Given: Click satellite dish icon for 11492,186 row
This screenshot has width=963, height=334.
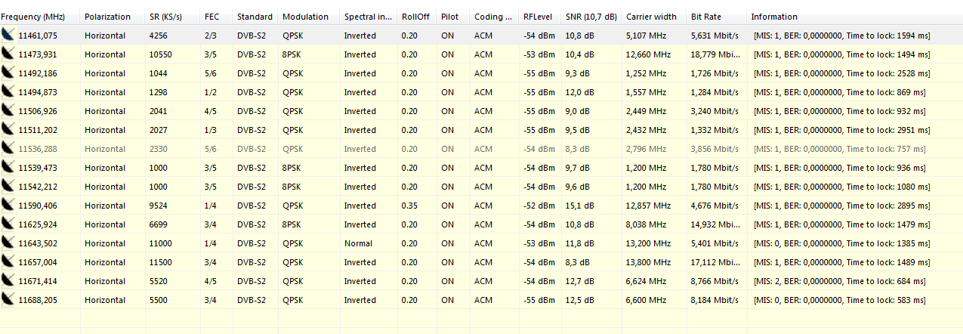Looking at the screenshot, I should point(8,73).
